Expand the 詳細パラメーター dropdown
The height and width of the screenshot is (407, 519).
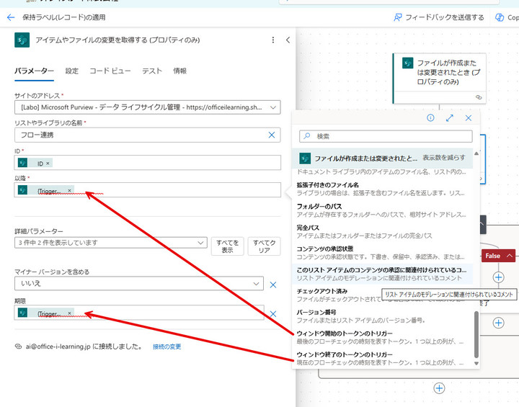pyautogui.click(x=201, y=243)
